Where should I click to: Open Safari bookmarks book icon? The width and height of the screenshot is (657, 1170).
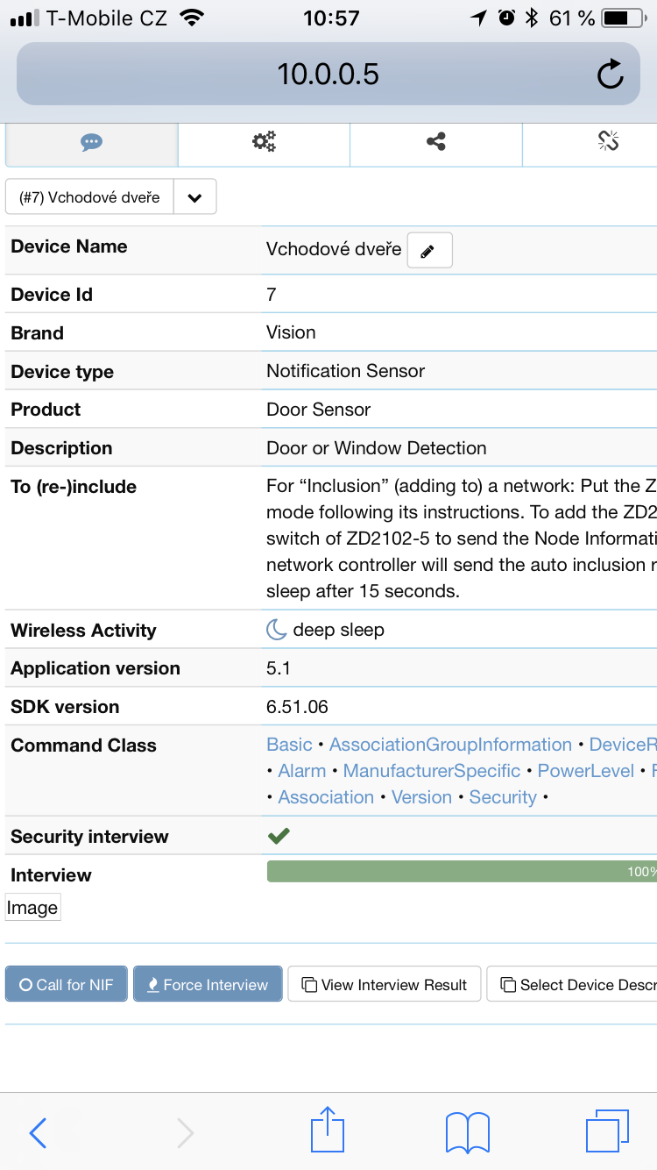tap(468, 1132)
